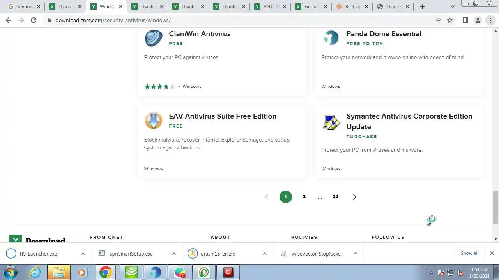Expand options for drasm15_en.zip download

tap(264, 254)
